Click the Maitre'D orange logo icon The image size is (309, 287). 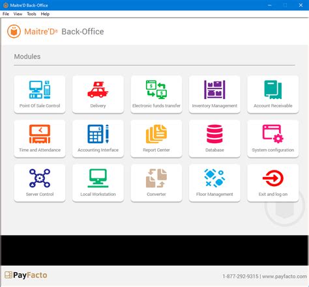coord(14,31)
